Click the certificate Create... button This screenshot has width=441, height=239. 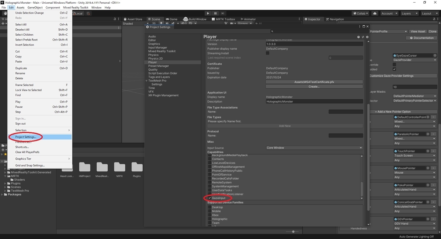click(314, 87)
